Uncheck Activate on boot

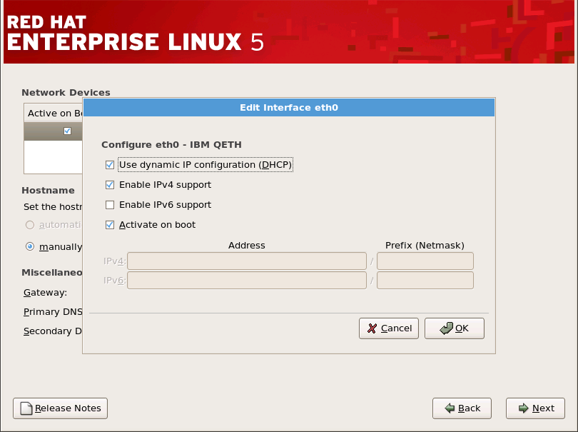110,224
